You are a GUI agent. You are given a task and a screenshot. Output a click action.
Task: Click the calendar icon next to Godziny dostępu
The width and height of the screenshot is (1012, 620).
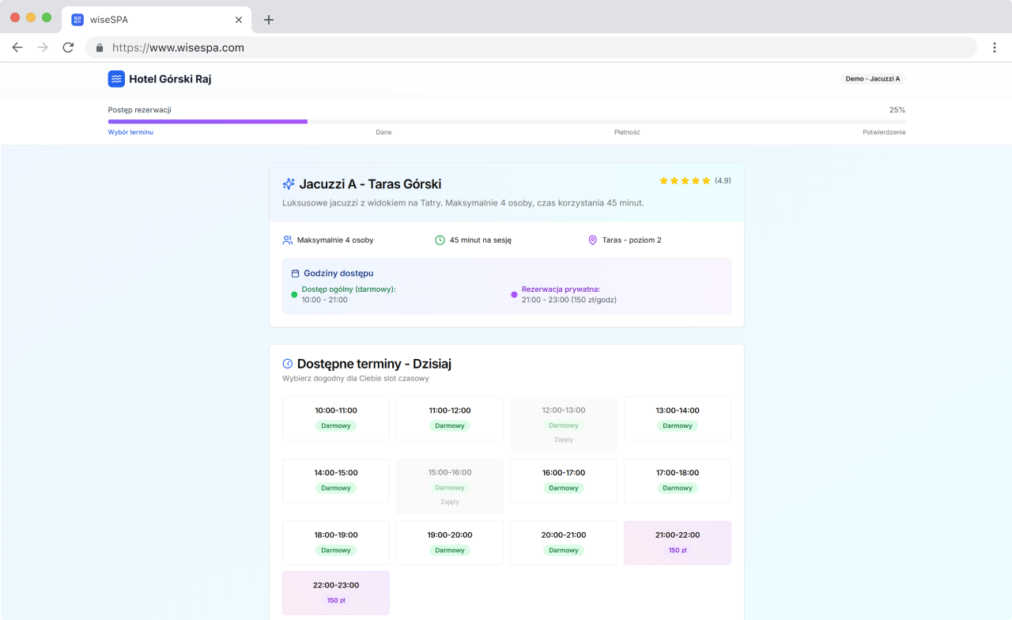295,273
